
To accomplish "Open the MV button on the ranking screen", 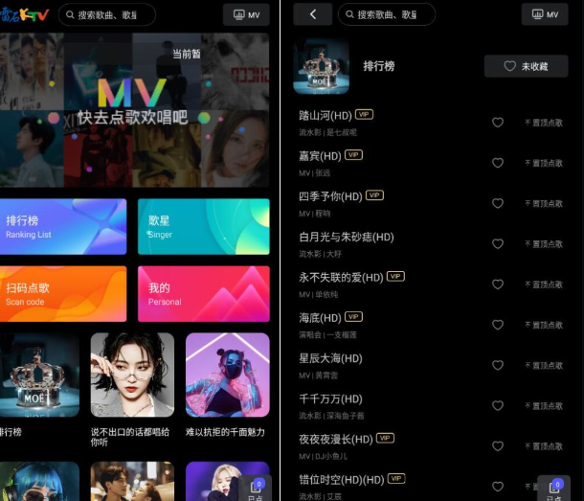I will tap(545, 14).
